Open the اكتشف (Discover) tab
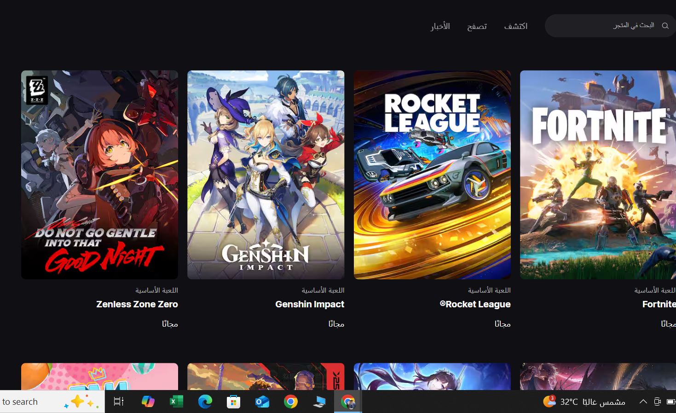 click(515, 26)
